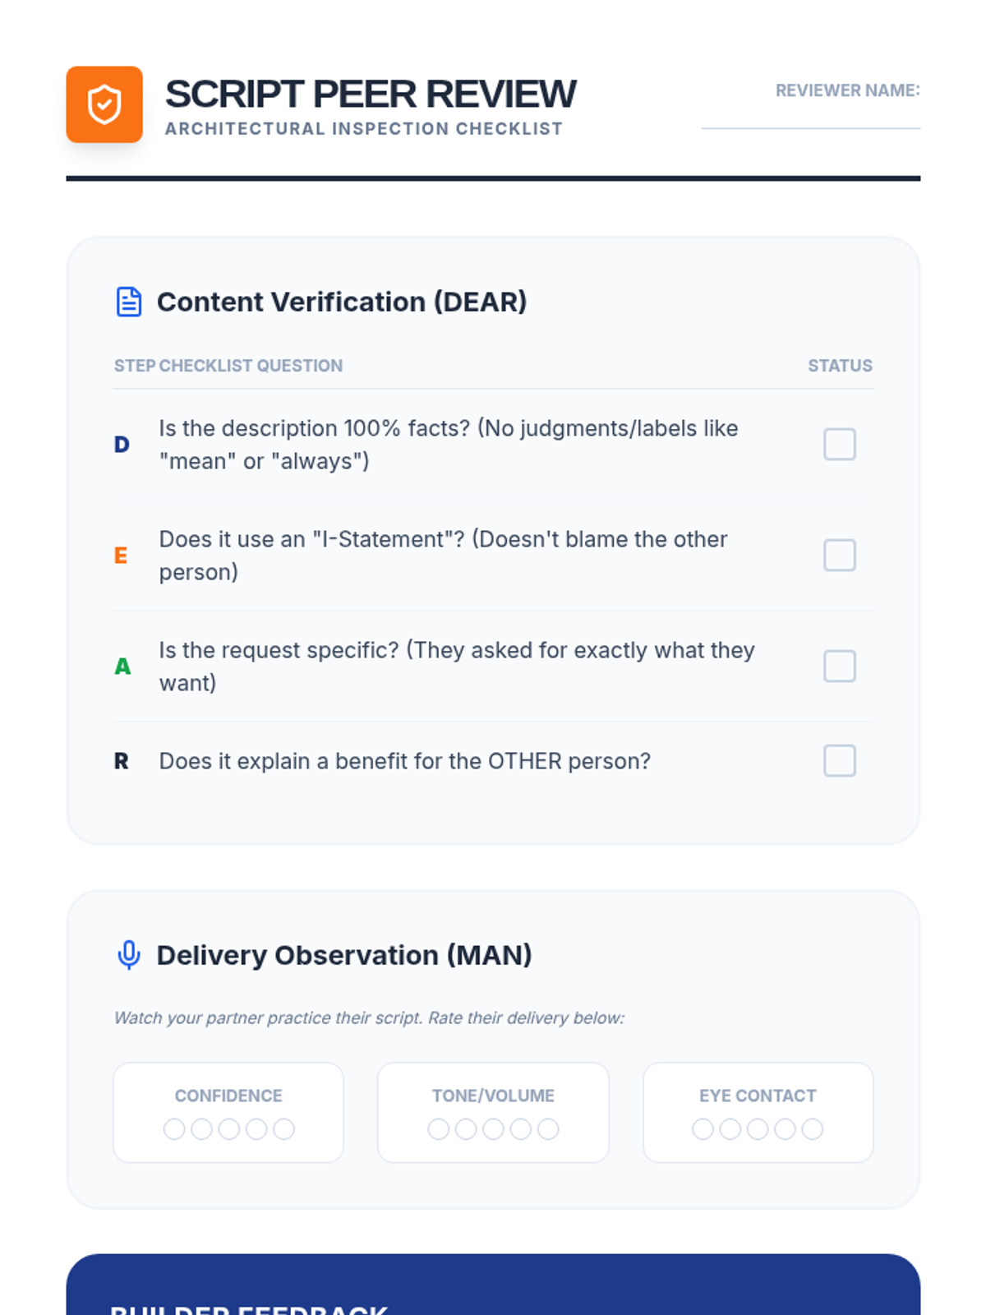Screen dimensions: 986x1315
Task: Check the benefit status box for step R
Action: point(839,761)
